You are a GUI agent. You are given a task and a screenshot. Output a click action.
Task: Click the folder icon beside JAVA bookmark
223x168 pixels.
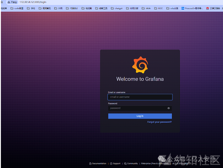point(143,8)
